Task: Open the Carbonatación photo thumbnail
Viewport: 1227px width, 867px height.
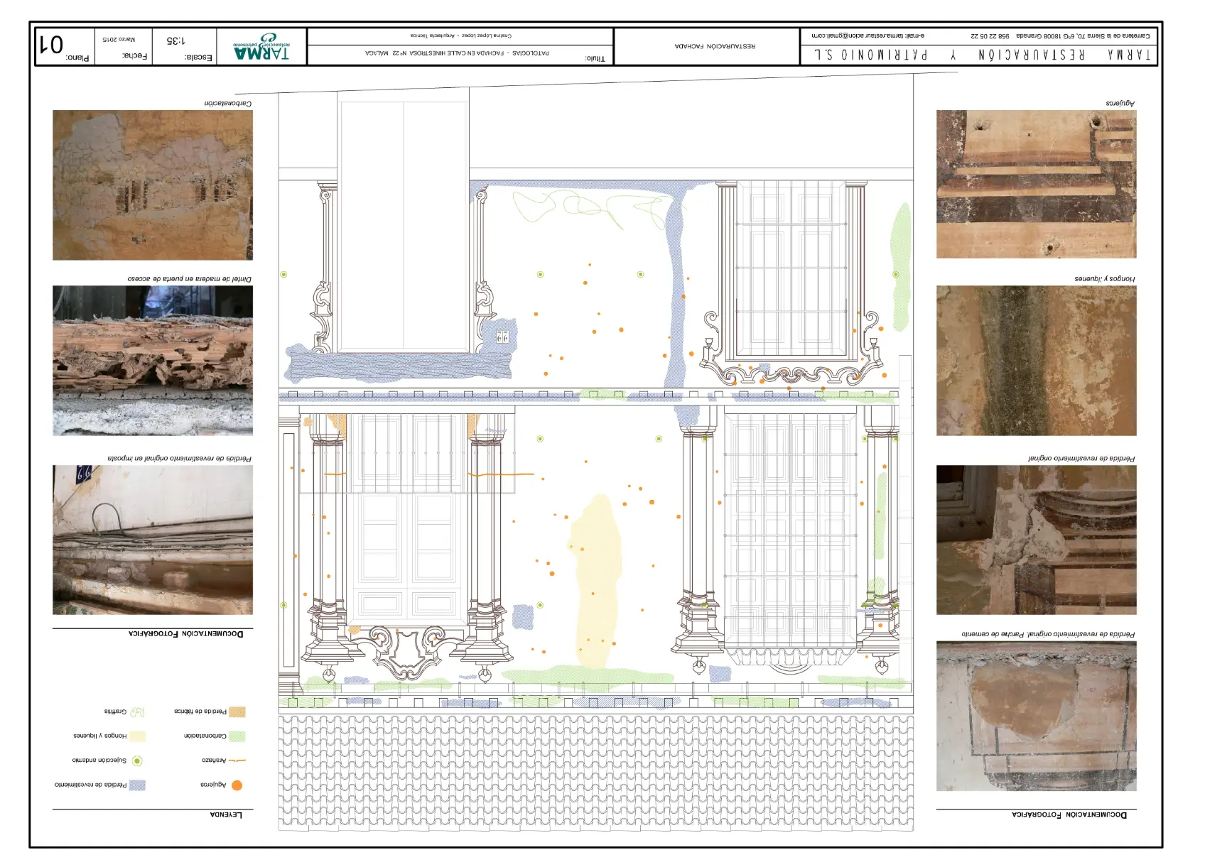Action: [153, 185]
